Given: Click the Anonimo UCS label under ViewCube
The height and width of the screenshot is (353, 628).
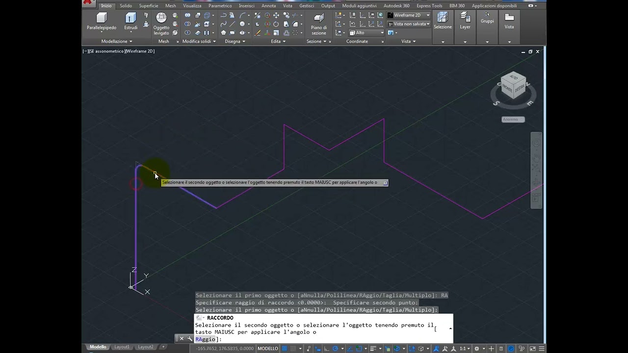Looking at the screenshot, I should coord(513,120).
